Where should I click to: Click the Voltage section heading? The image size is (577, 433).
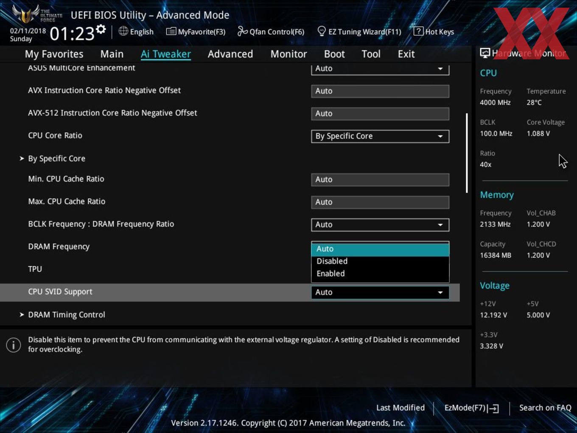point(495,286)
